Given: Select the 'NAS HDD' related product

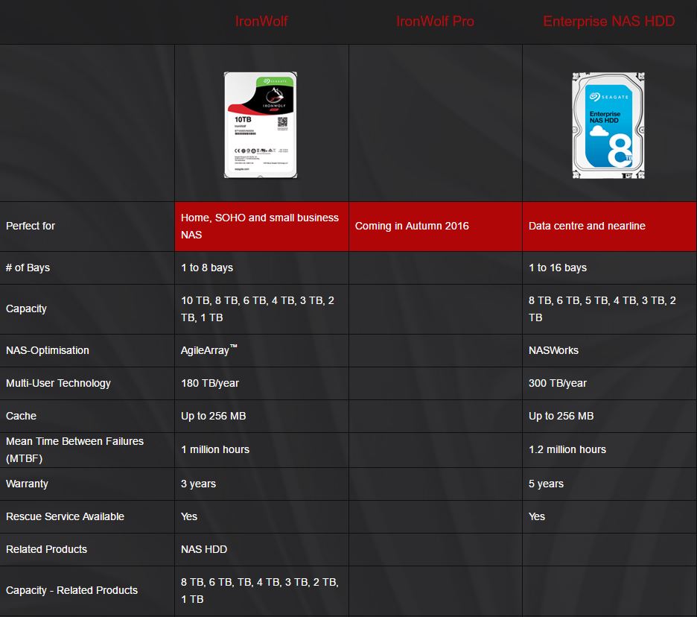Looking at the screenshot, I should [204, 550].
